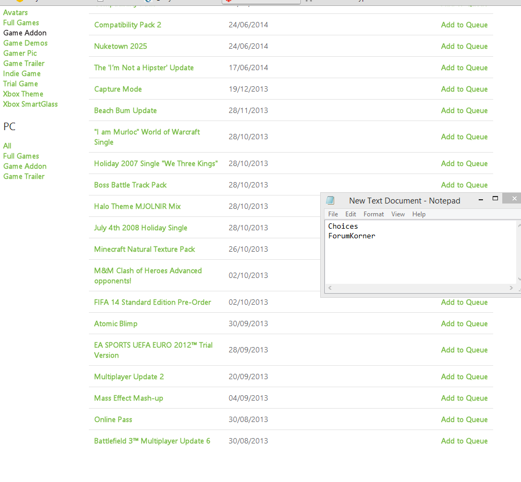Open Full Games under the PC section

pos(21,156)
